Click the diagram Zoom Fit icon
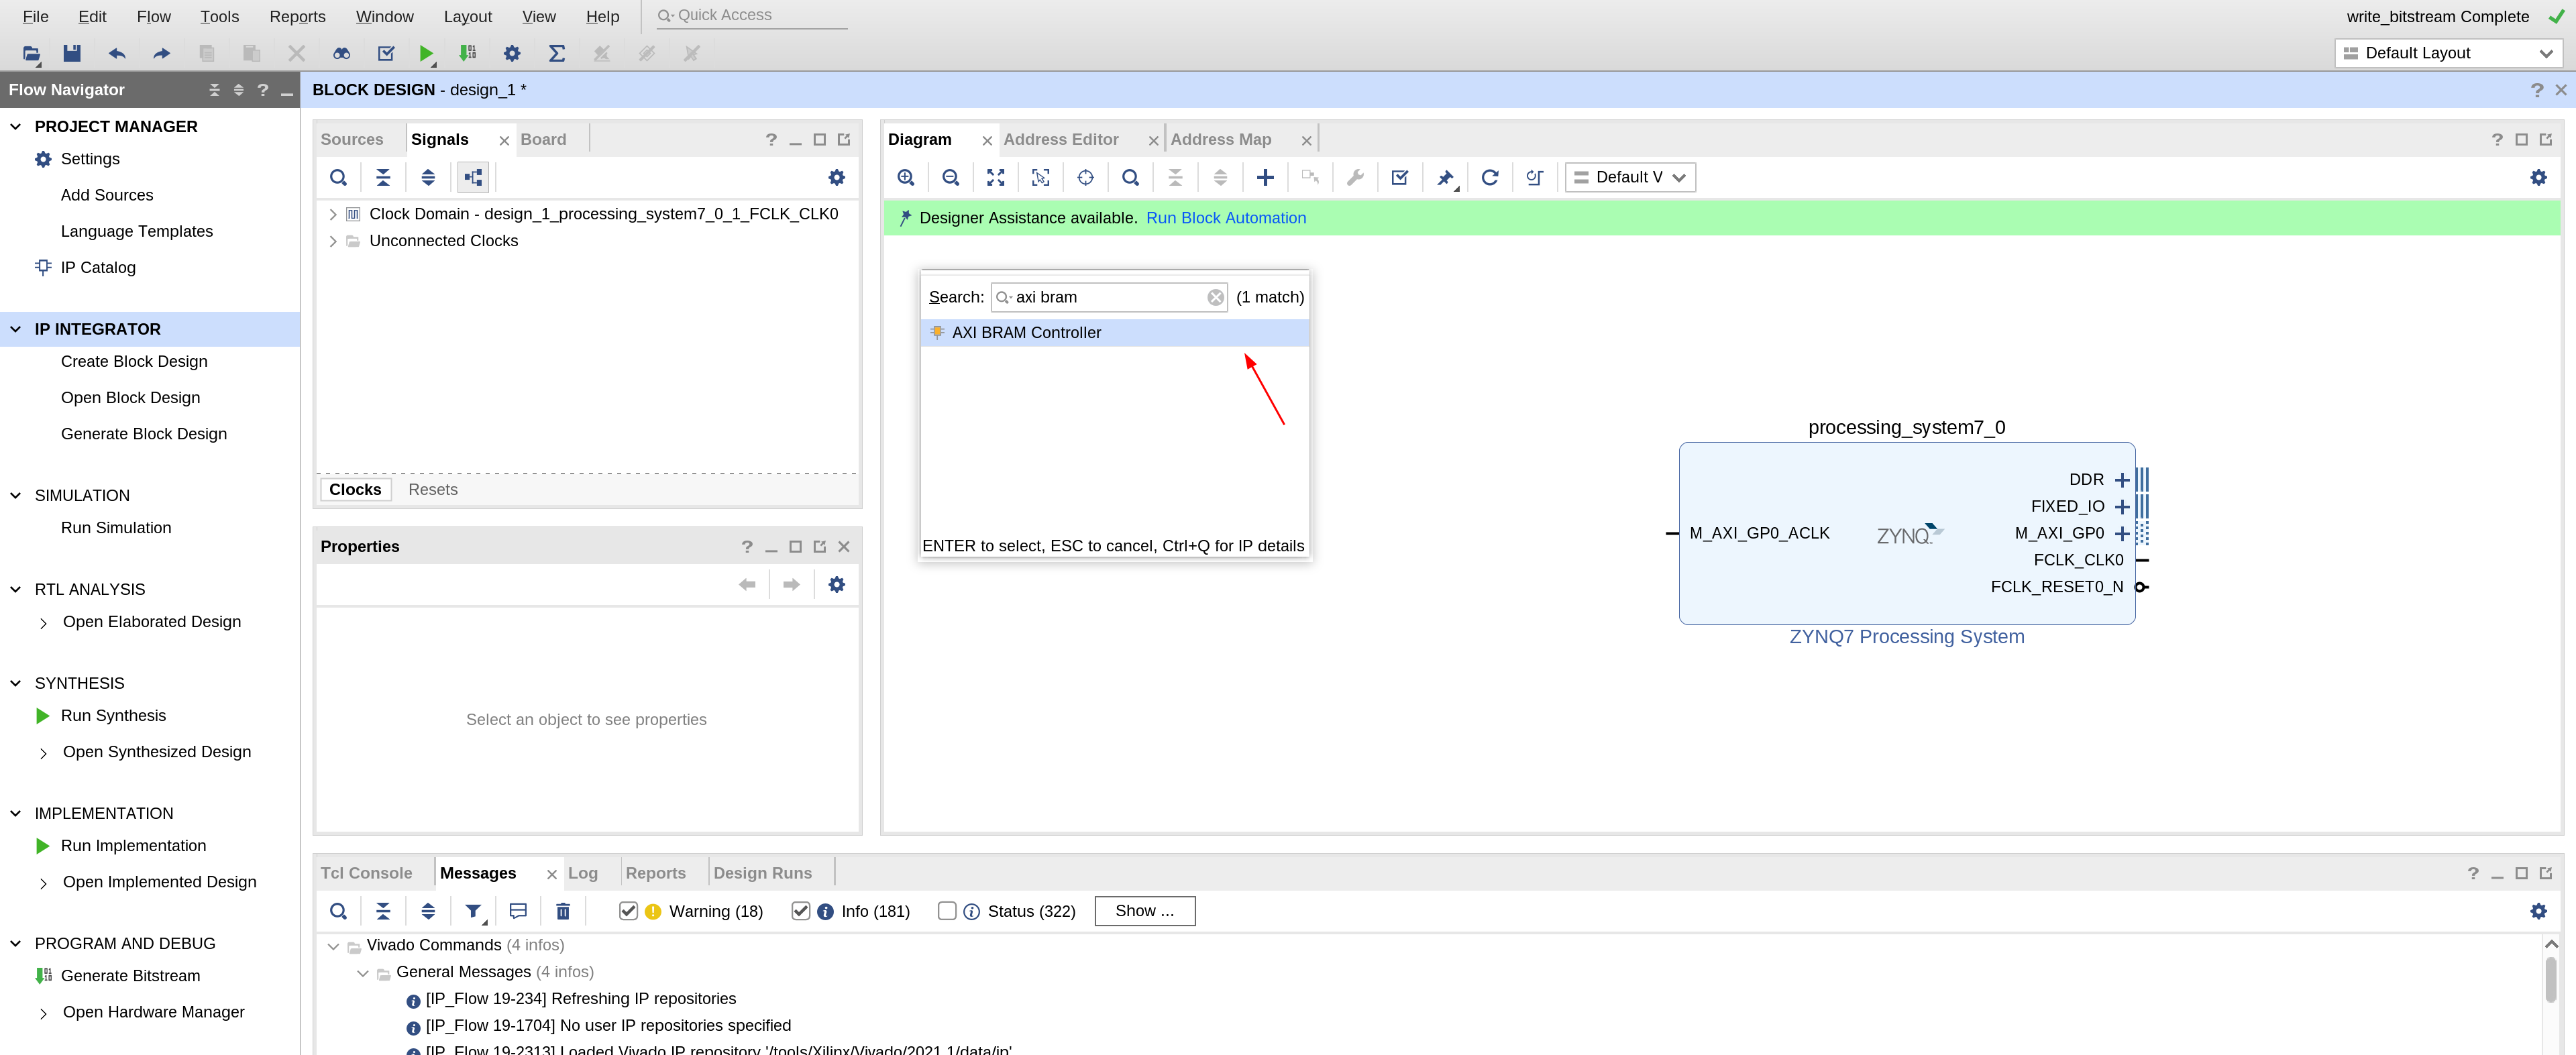Screen dimensions: 2576x1055 [996, 177]
